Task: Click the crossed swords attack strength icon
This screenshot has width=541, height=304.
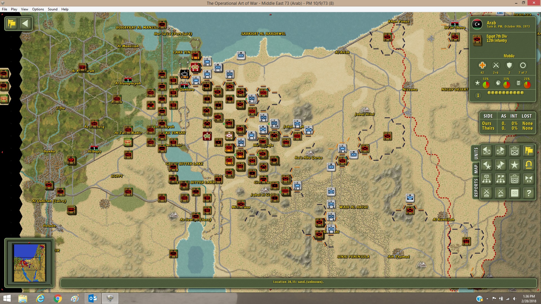Action: 496,65
